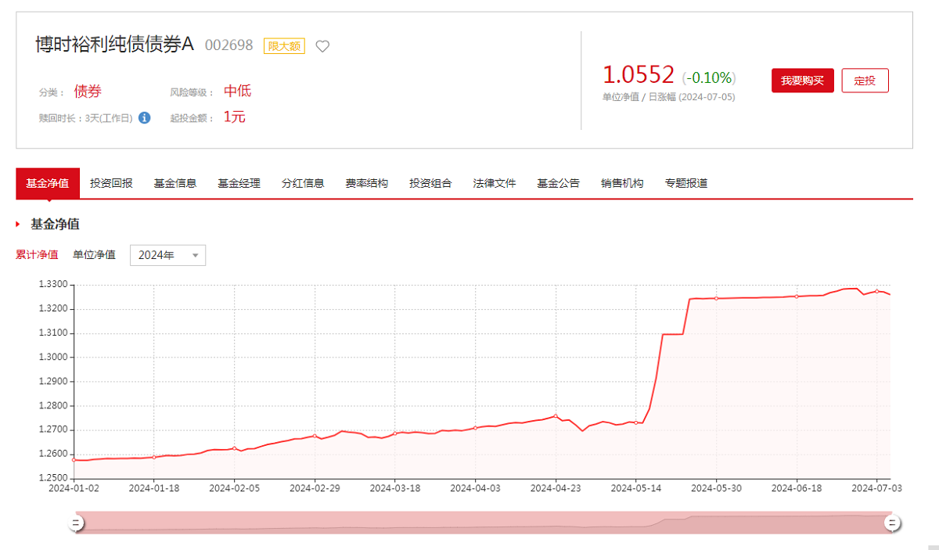
Task: Click the 1元 minimum investment value
Action: pos(235,117)
